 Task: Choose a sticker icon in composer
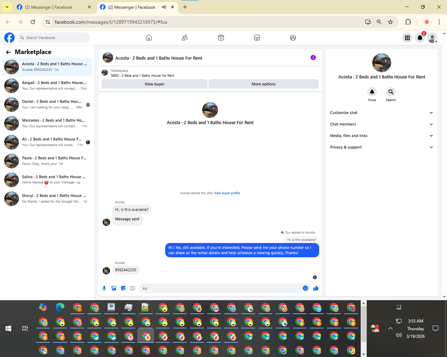click(123, 288)
